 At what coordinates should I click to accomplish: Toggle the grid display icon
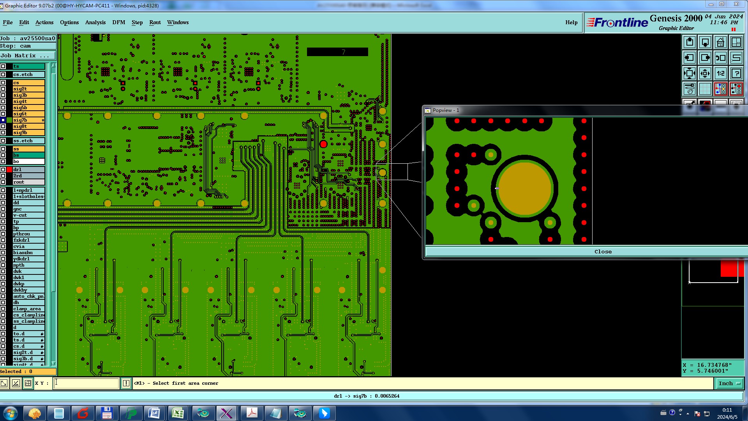[705, 89]
